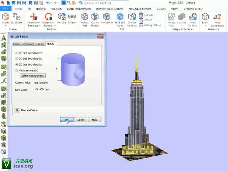Click the Help button in dialog
Screen dimensions: 228x171
pyautogui.click(x=95, y=120)
